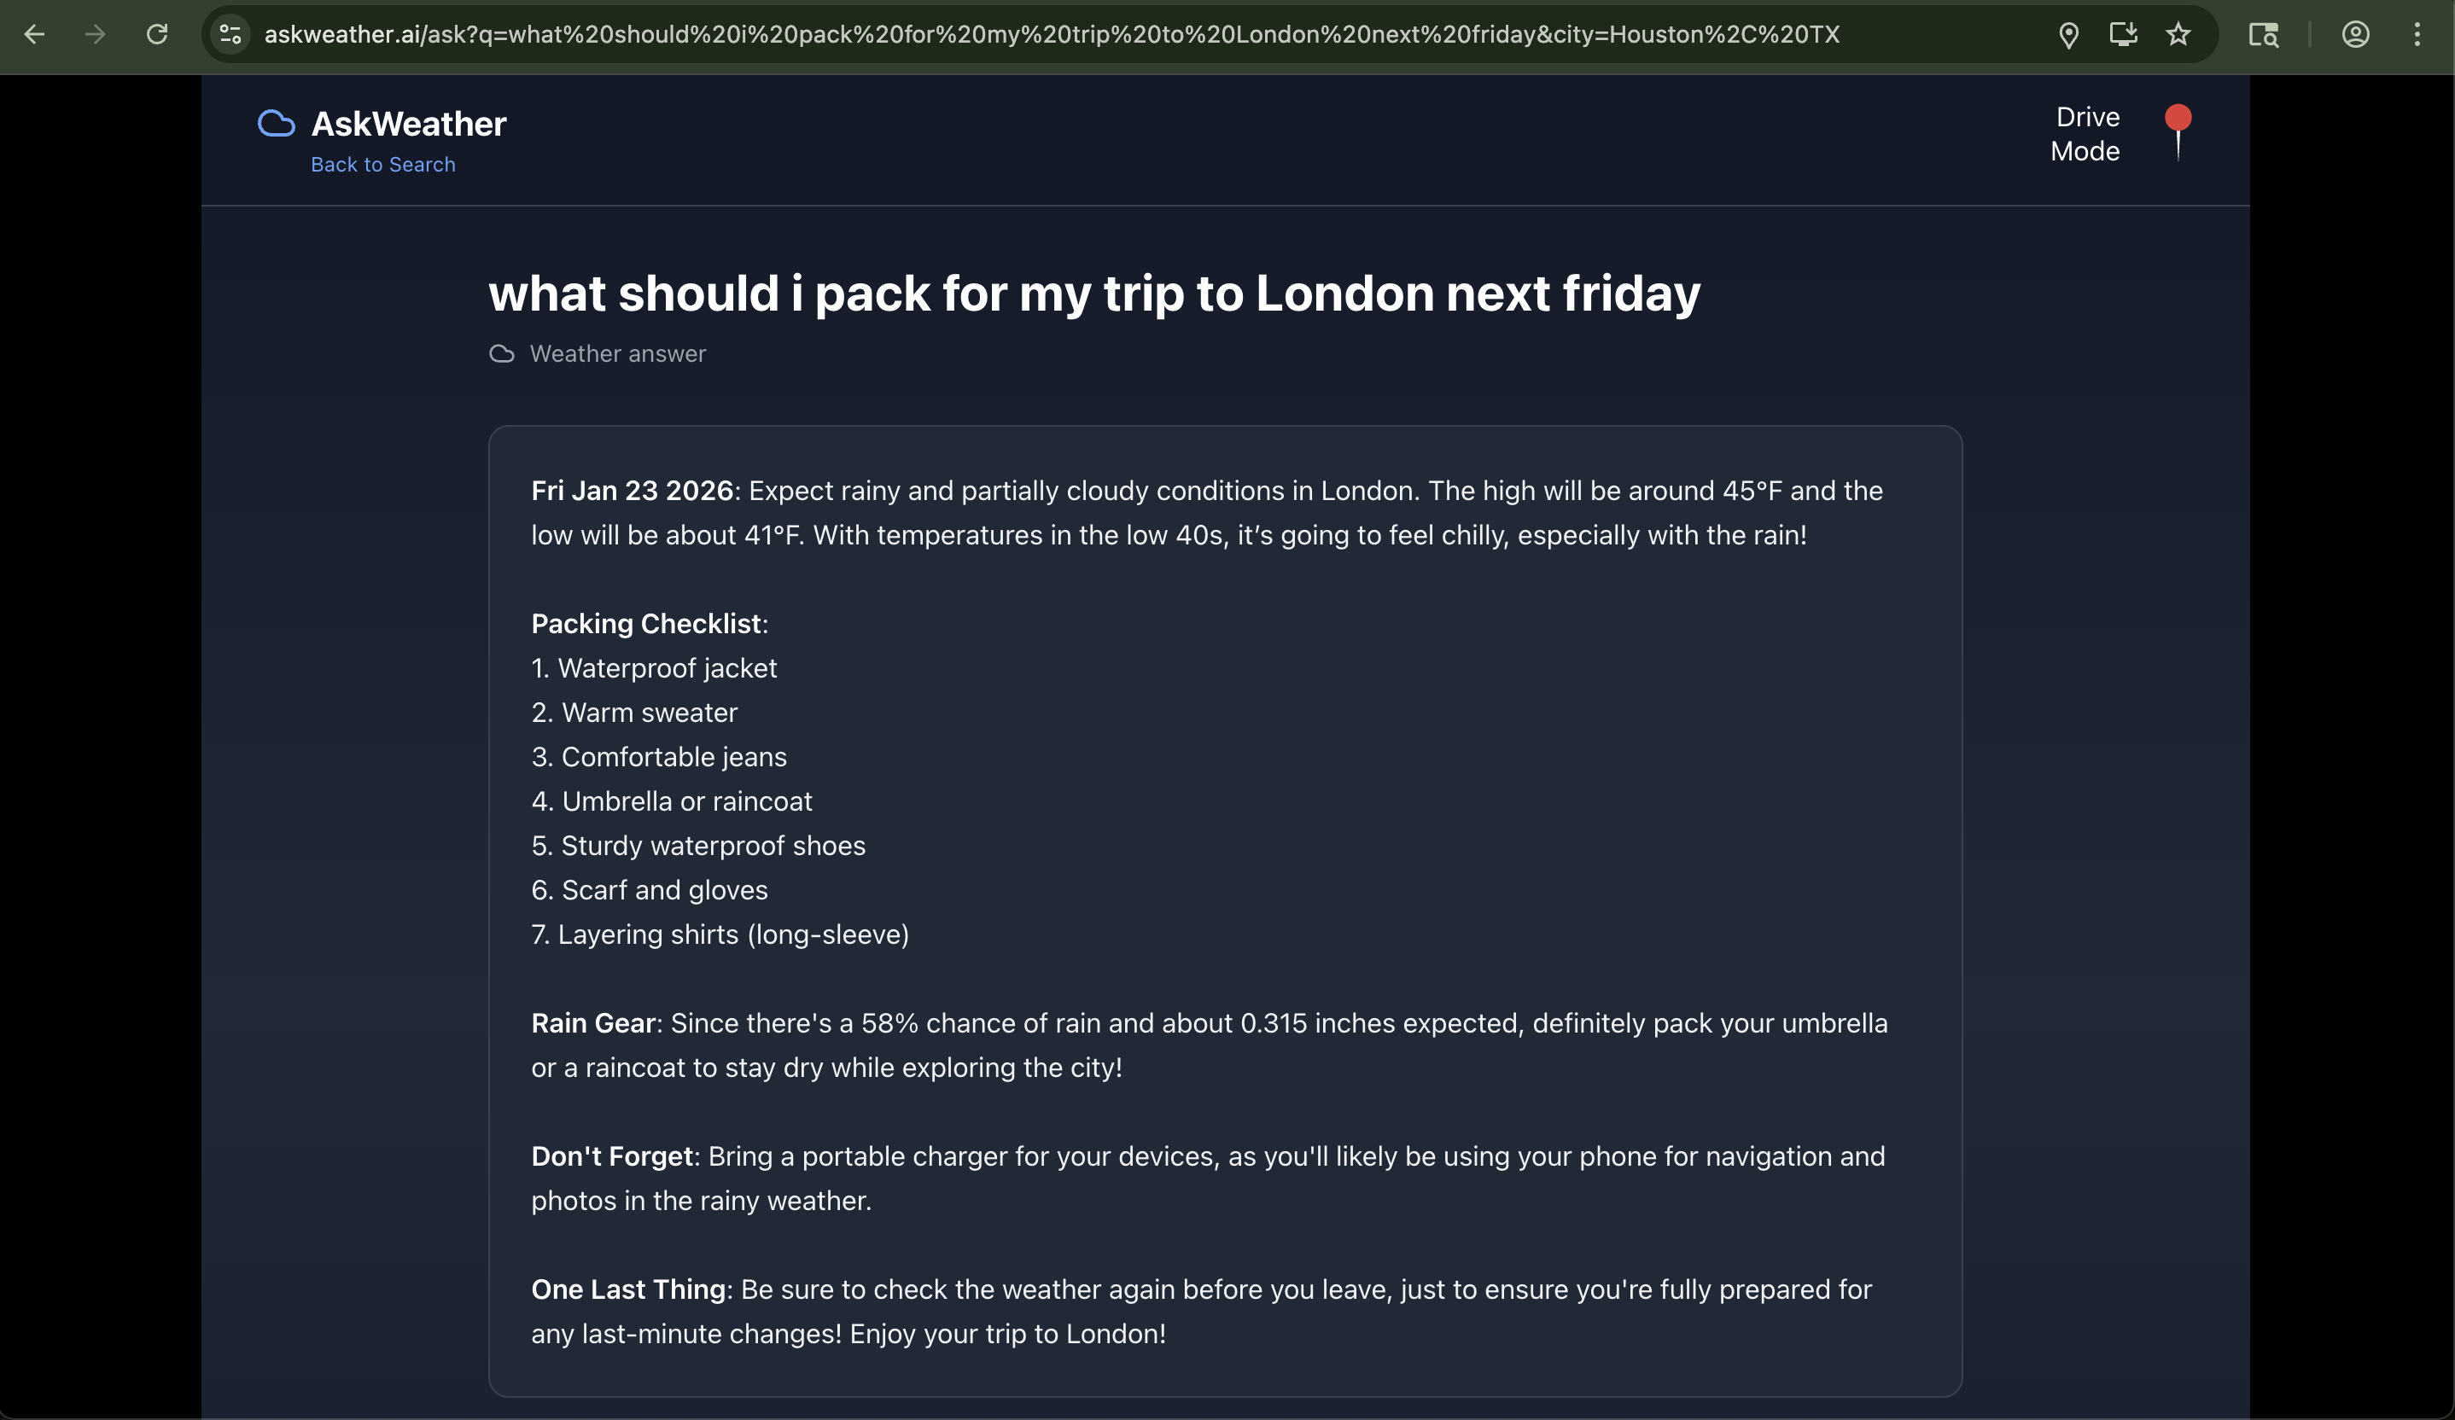Reload the current page
Viewport: 2455px width, 1420px height.
(158, 34)
